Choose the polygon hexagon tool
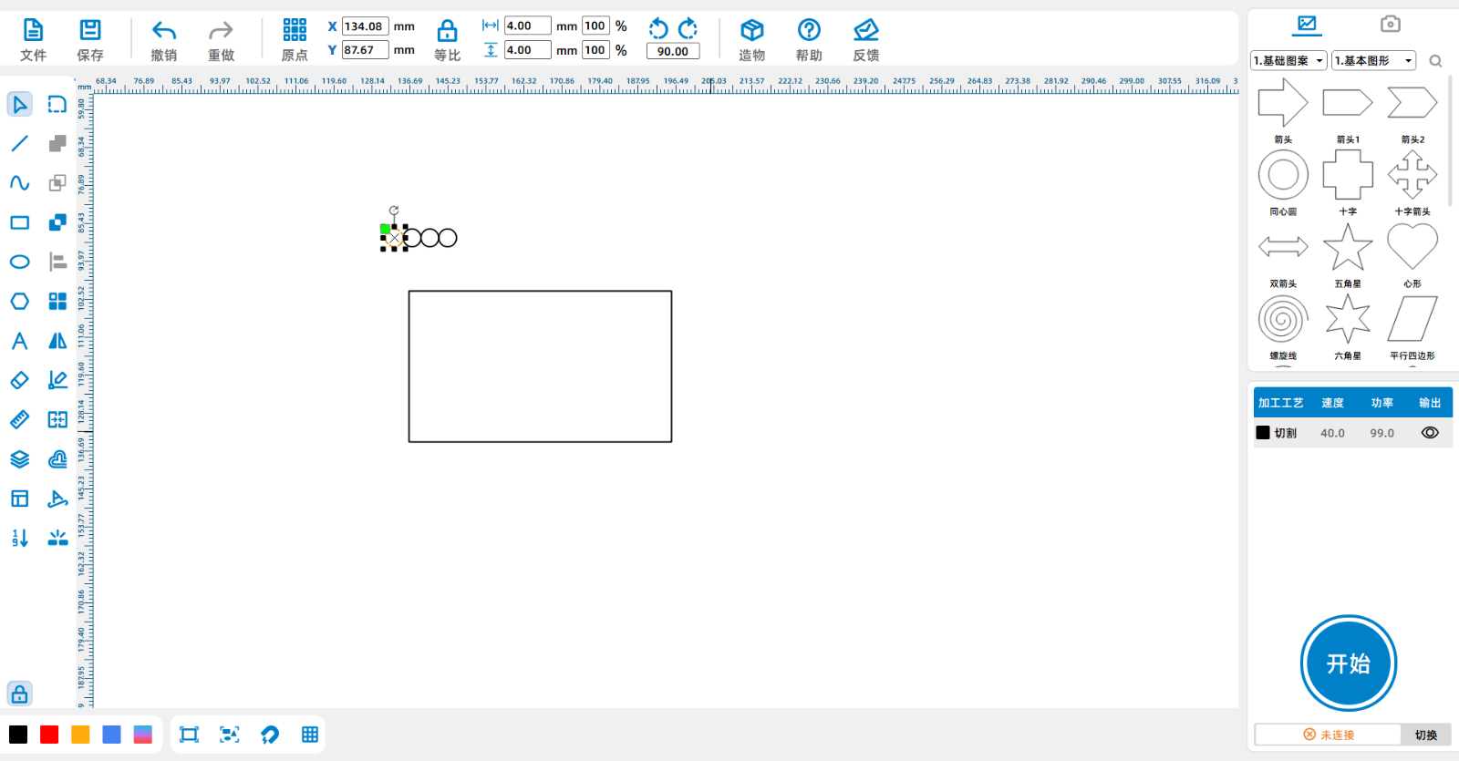 click(x=19, y=302)
